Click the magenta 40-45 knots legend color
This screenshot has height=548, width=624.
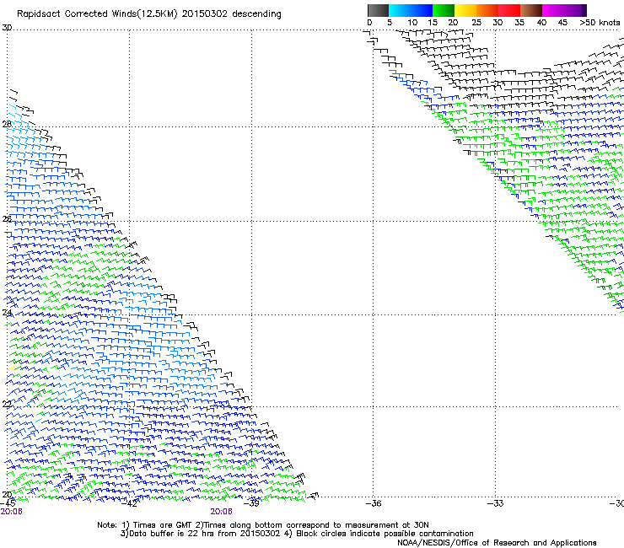(x=553, y=10)
